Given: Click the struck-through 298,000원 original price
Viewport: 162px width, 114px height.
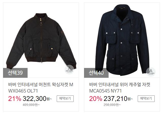Looking at the screenshot, I should click(x=112, y=105).
